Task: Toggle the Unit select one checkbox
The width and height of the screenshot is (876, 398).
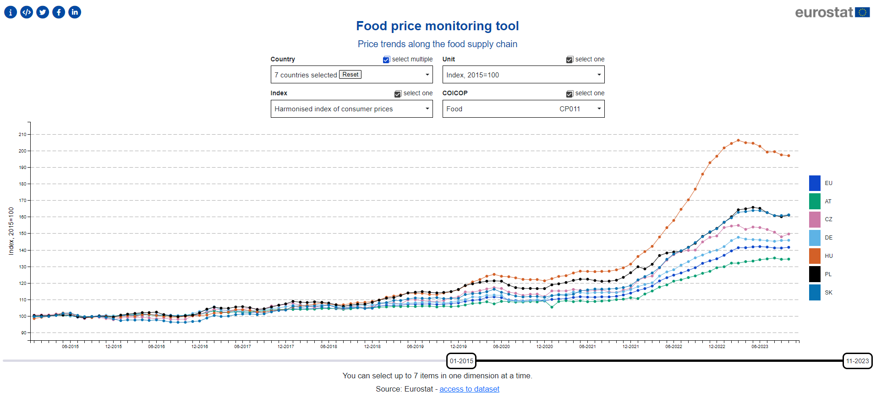Action: pyautogui.click(x=569, y=60)
